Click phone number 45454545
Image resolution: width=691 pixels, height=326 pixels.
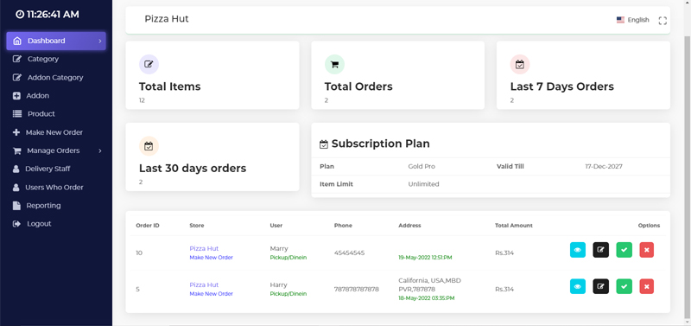click(350, 253)
